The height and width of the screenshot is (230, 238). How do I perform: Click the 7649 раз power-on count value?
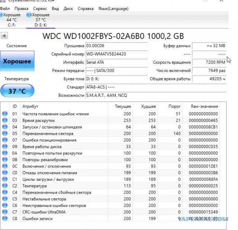[209, 71]
